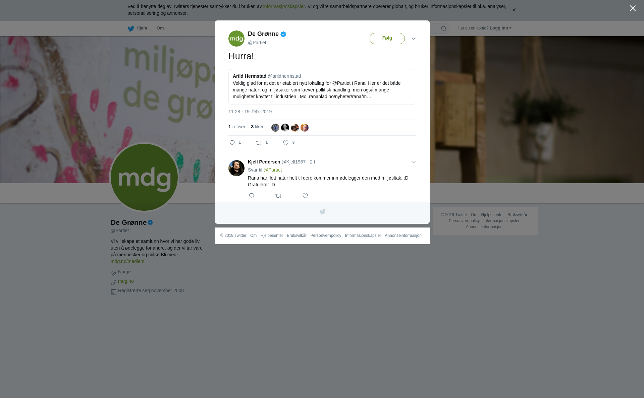
Task: Click the reply icon under the Hurra! tweet
Action: click(232, 143)
